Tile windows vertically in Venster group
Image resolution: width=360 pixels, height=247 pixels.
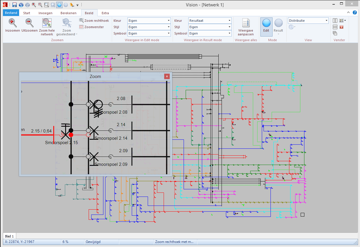(335, 21)
